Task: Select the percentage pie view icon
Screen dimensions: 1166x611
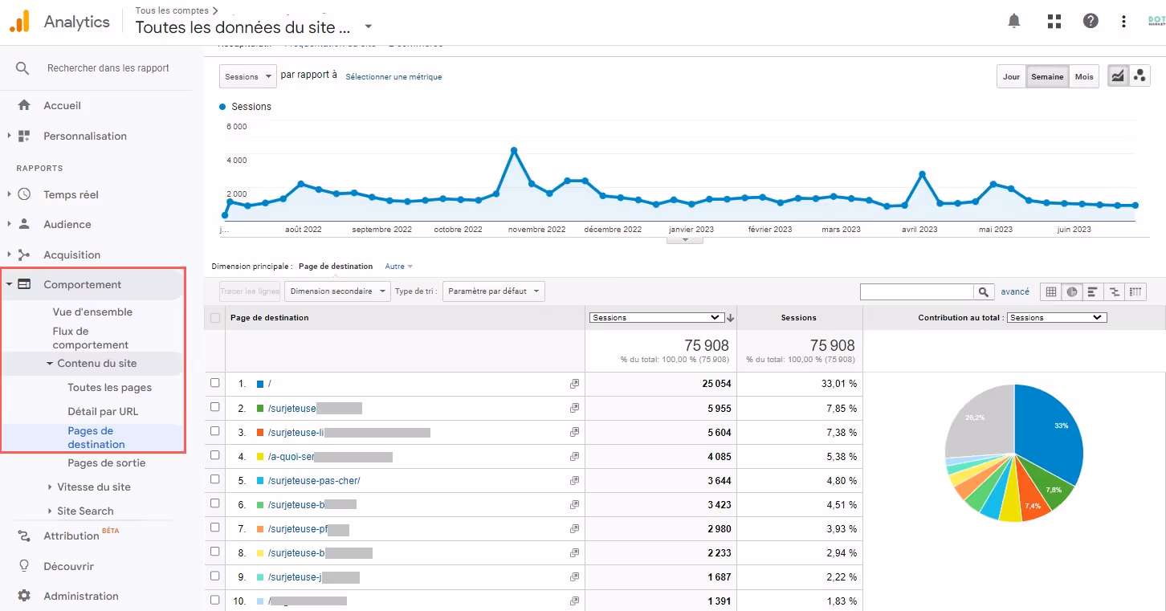Action: [x=1071, y=291]
